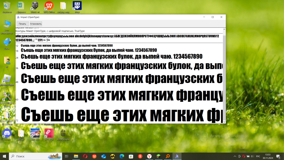Viewport: 284px width, 160px height.
Task: Open Outlook from the taskbar
Action: 103,156
